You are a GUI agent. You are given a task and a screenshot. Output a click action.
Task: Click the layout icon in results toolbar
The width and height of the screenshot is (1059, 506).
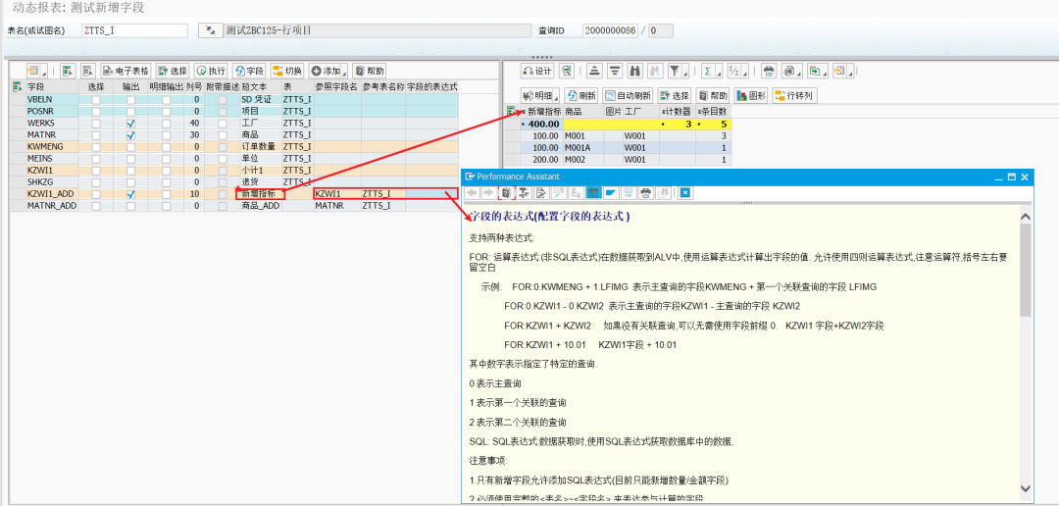click(838, 71)
